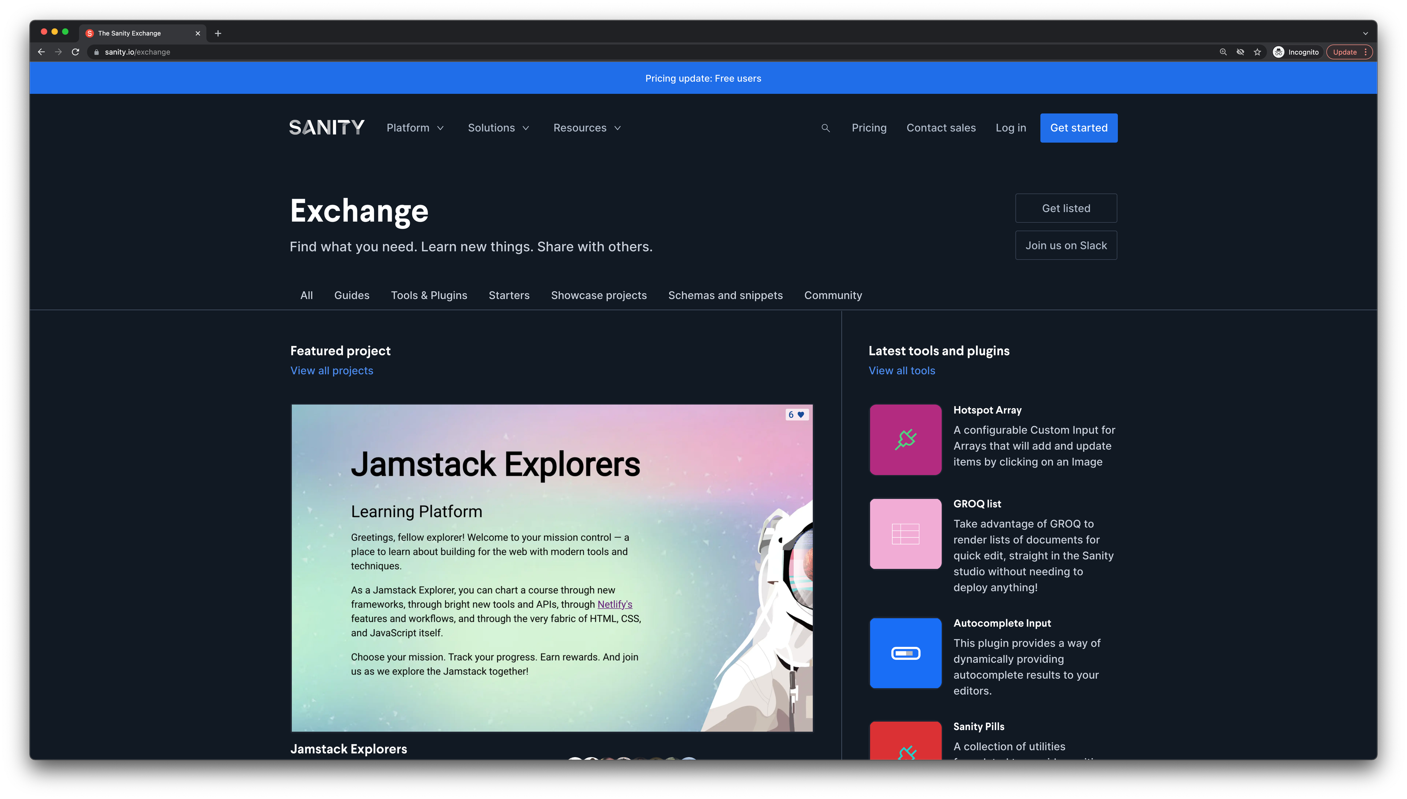Click the GROQ list table icon
Viewport: 1407px width, 799px height.
[x=905, y=534]
